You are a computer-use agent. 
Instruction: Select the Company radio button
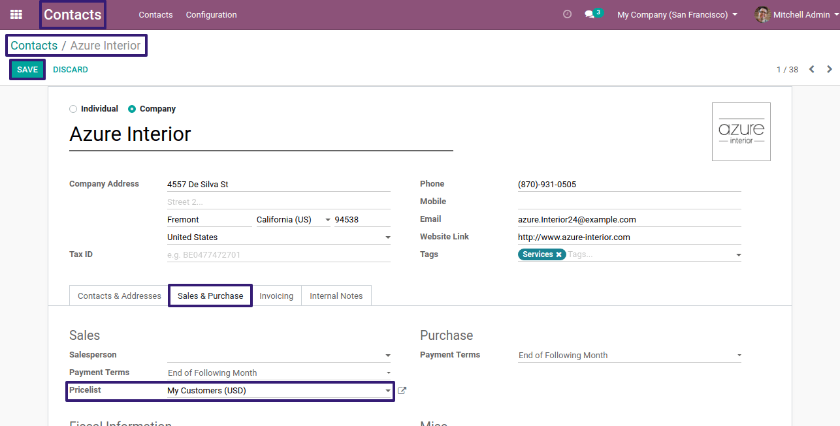132,109
